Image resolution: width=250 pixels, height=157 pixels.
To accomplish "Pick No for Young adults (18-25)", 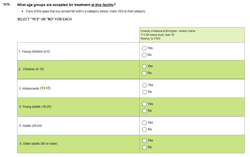I will 144,111.
